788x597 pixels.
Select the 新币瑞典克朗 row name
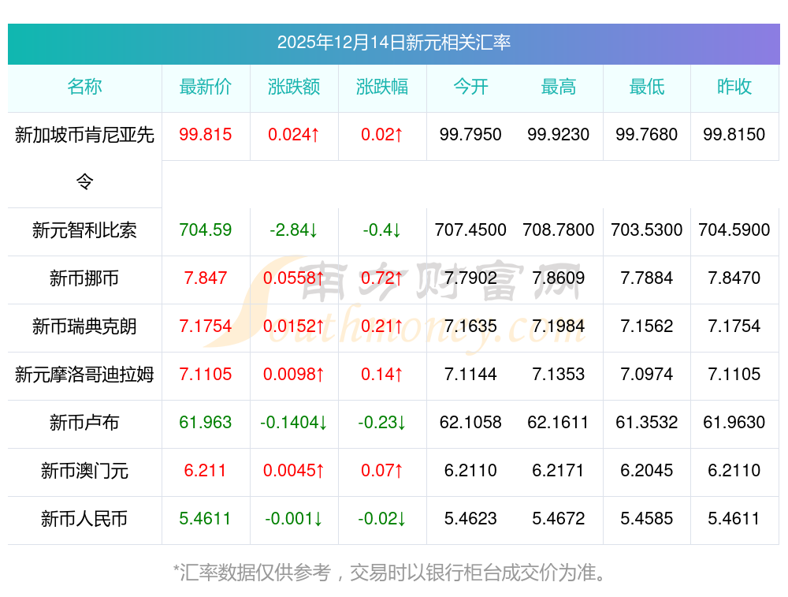[x=84, y=326]
